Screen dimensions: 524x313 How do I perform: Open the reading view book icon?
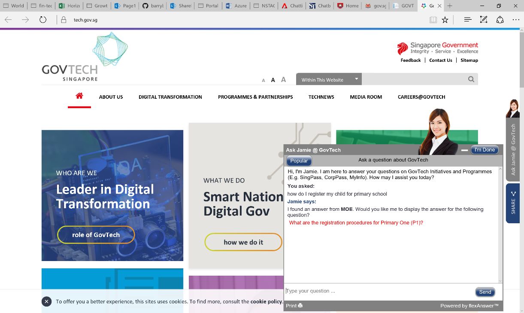pos(433,20)
